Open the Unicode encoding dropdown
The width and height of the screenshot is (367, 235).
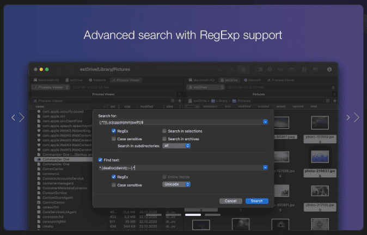(176, 184)
